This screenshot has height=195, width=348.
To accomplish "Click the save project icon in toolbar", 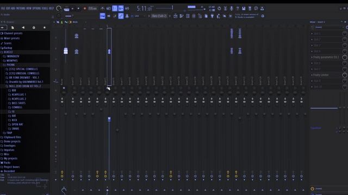I will 244,9.
